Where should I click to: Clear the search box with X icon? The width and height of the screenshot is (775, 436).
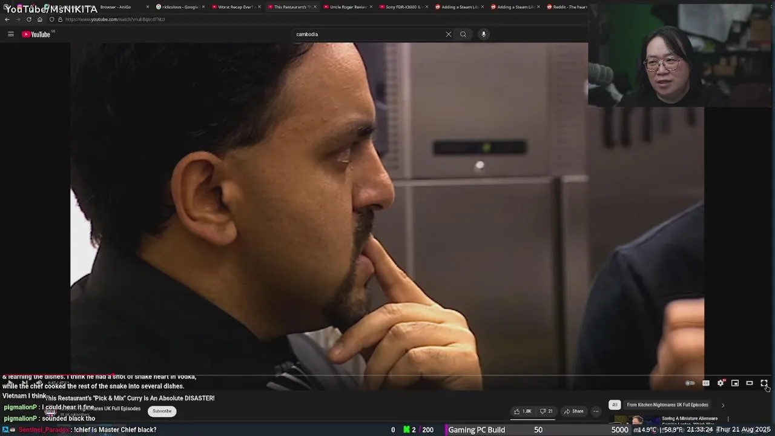tap(449, 35)
